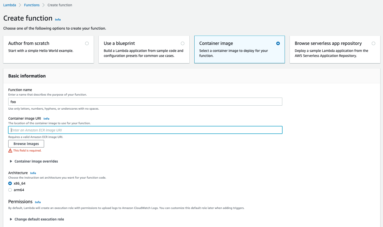The width and height of the screenshot is (383, 227).
Task: Open Info link next to Container image URI
Action: pyautogui.click(x=46, y=119)
